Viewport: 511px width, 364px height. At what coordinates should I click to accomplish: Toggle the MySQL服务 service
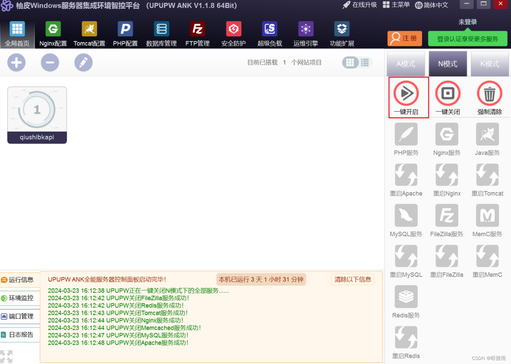click(x=406, y=220)
